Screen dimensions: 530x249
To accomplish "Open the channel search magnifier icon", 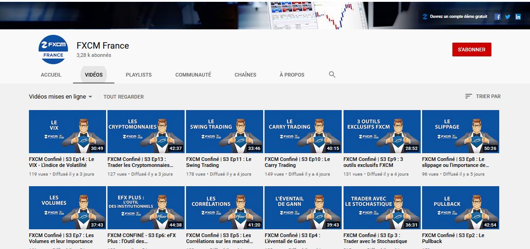I will [332, 75].
